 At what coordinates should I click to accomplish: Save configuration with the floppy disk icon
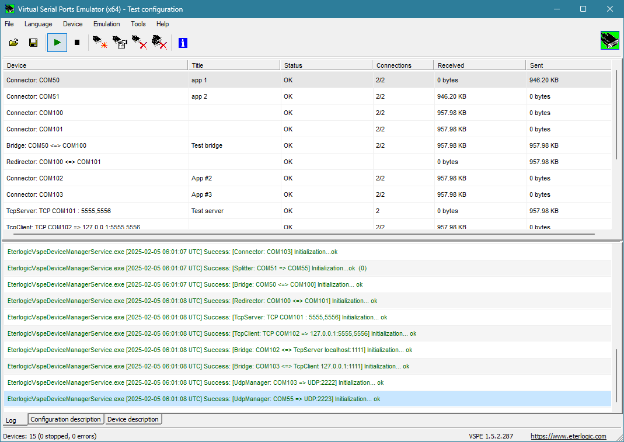pyautogui.click(x=33, y=43)
